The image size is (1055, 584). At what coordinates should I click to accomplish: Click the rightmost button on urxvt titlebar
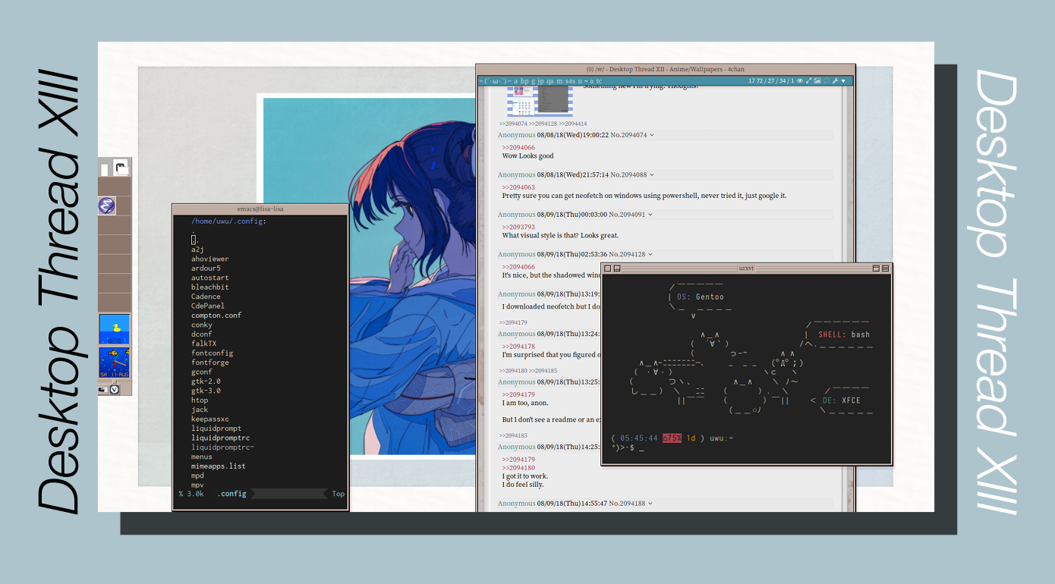click(886, 268)
